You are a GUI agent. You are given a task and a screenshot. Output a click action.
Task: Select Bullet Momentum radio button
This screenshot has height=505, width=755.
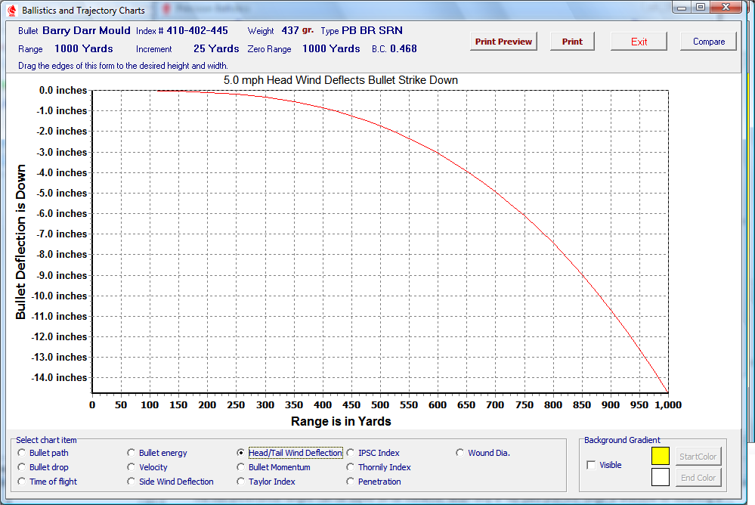[241, 467]
